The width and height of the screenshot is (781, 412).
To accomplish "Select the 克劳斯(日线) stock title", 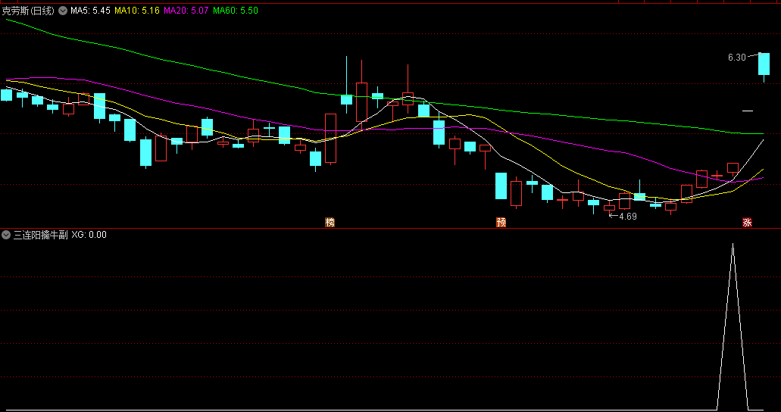I will click(x=28, y=11).
